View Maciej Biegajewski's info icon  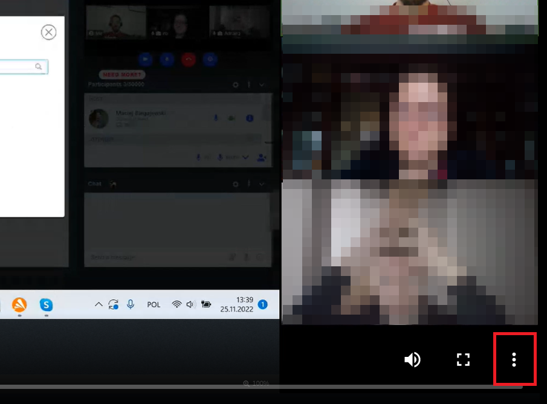pyautogui.click(x=250, y=118)
